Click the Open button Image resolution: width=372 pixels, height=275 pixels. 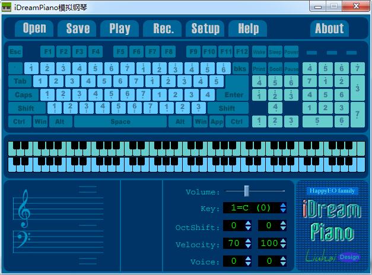(34, 28)
